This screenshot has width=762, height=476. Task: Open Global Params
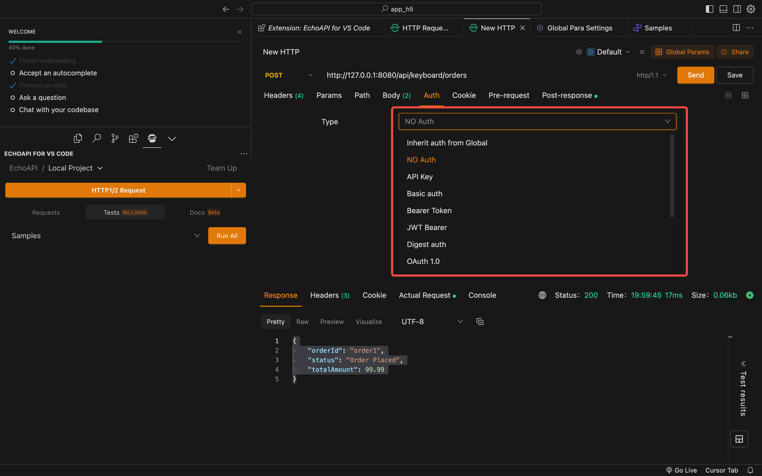click(x=682, y=52)
